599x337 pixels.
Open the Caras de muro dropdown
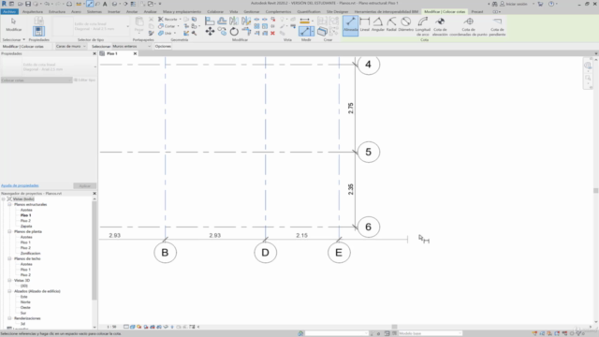(71, 46)
